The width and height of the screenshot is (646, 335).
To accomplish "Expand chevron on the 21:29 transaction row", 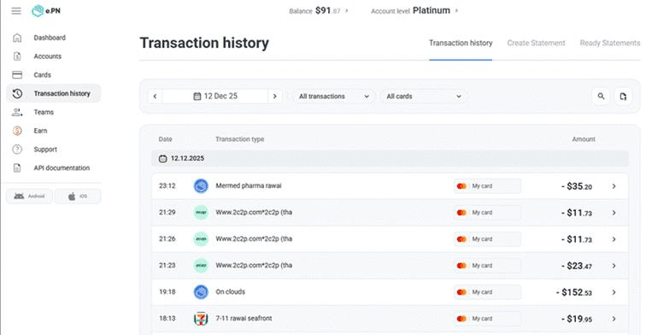I will point(614,213).
